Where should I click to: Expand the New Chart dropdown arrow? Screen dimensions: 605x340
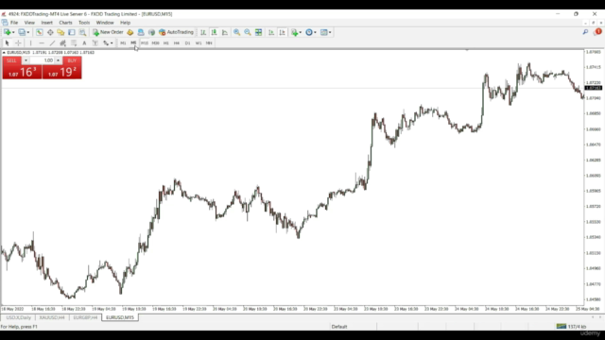[13, 32]
